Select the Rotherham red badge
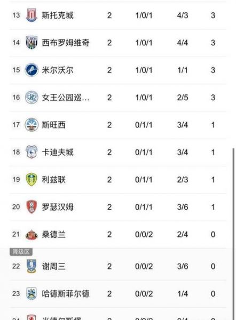The height and width of the screenshot is (320, 236). 32,207
